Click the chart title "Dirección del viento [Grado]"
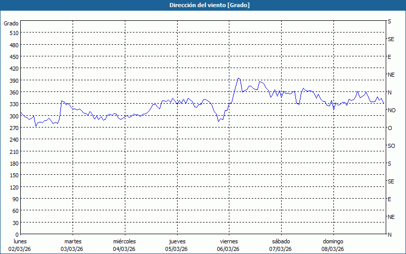The height and width of the screenshot is (254, 406). 202,5
